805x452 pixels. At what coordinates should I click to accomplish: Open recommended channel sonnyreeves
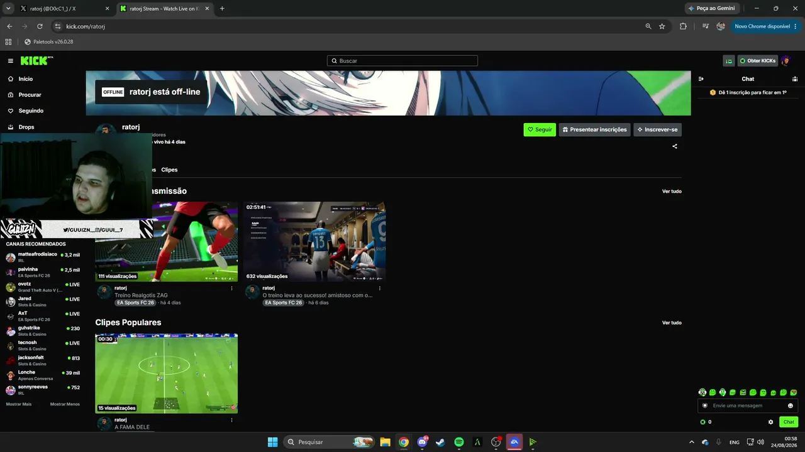click(43, 390)
